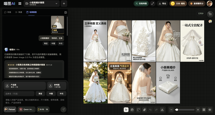Select the pointer cursor tool
The height and width of the screenshot is (115, 215).
pyautogui.click(x=126, y=110)
